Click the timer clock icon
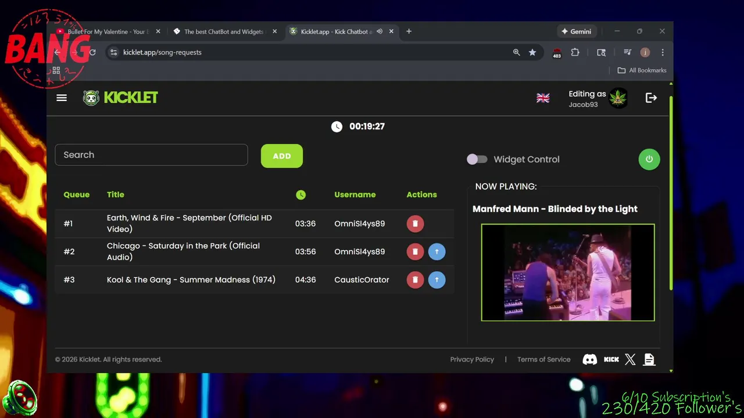 (x=337, y=127)
